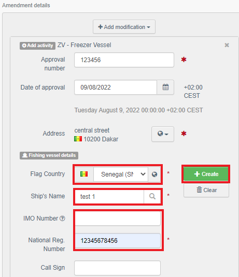Click the Senegal flag icon in Flag Country
239x277 pixels.
click(x=84, y=174)
